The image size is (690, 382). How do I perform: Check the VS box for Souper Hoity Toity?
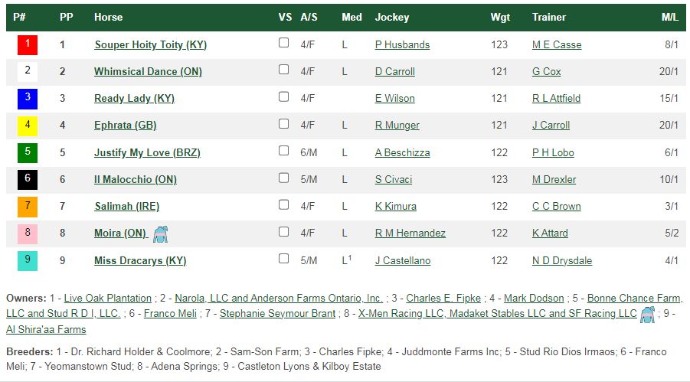tap(284, 43)
